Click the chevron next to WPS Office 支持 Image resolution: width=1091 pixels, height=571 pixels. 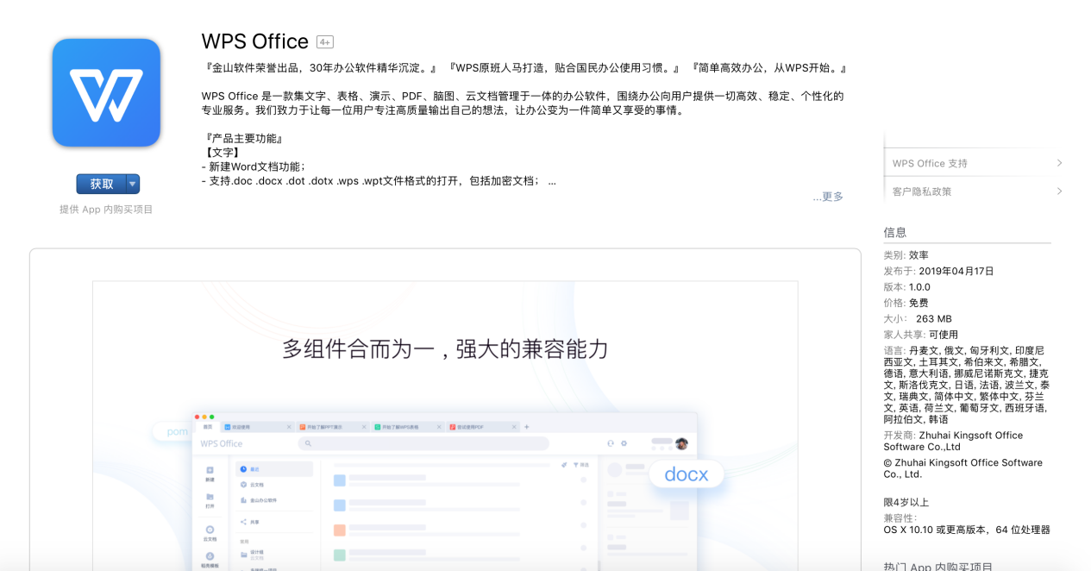click(x=1059, y=163)
